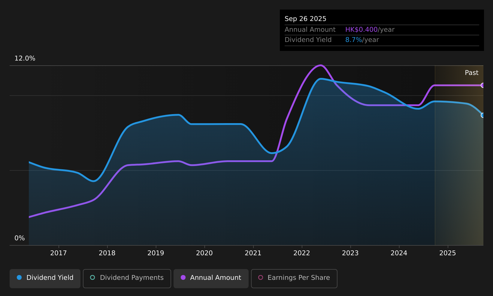Click the 8.7%/year dividend yield value
493x296 pixels.
362,40
